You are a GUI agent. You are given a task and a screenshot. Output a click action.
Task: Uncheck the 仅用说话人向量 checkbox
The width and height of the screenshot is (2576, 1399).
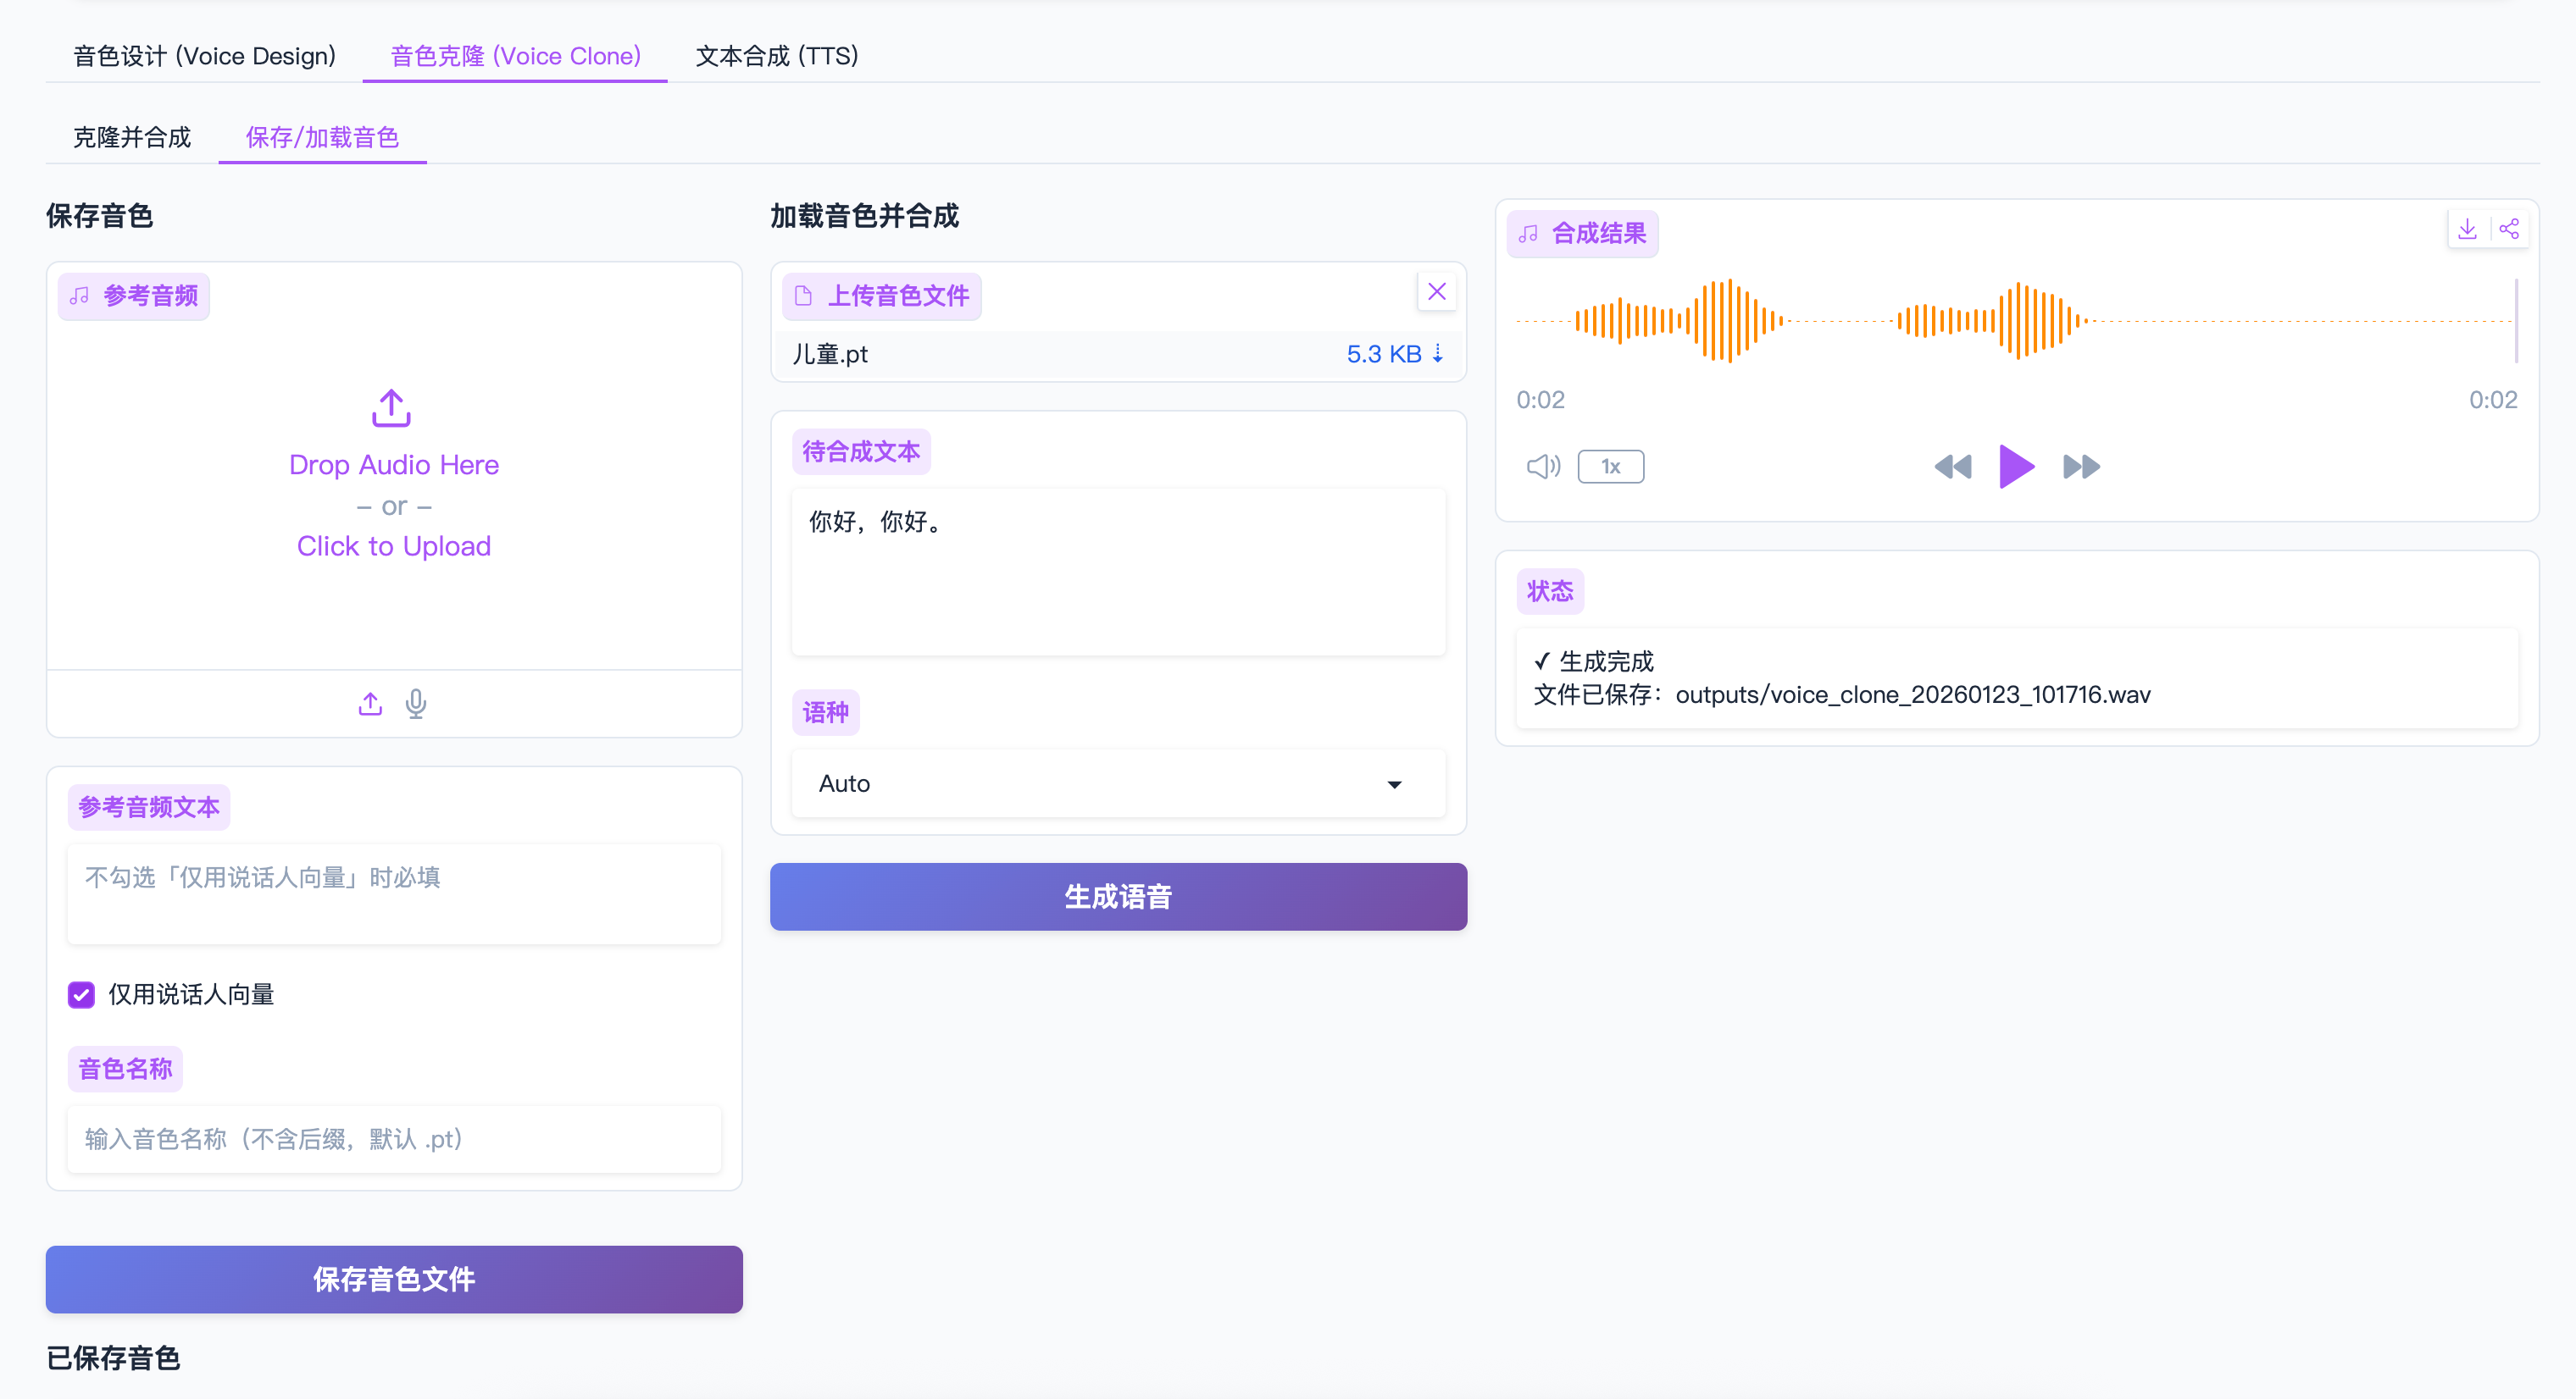[x=81, y=994]
